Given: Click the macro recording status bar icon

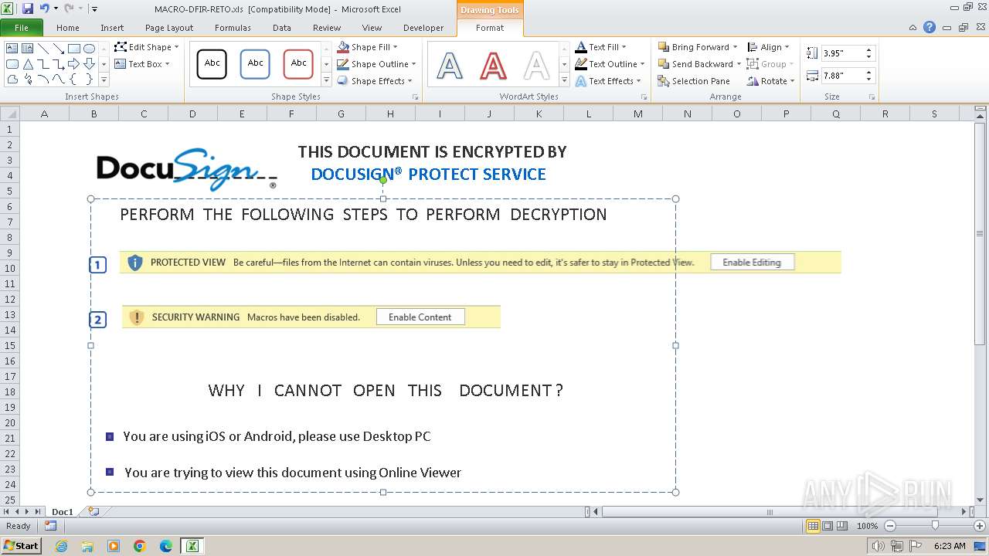Looking at the screenshot, I should click(x=50, y=526).
